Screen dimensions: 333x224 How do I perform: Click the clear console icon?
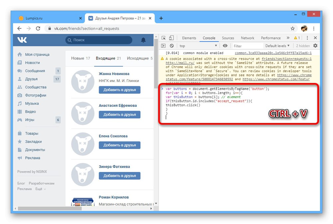tap(172, 46)
